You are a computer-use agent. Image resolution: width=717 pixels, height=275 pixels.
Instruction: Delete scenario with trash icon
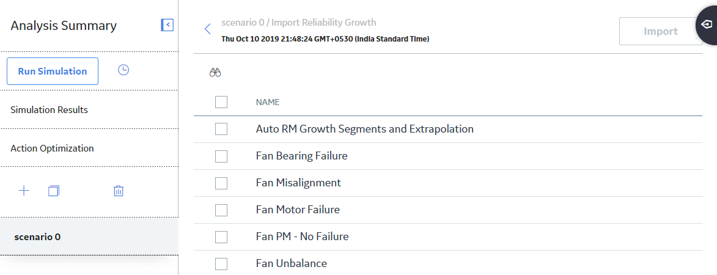coord(119,191)
